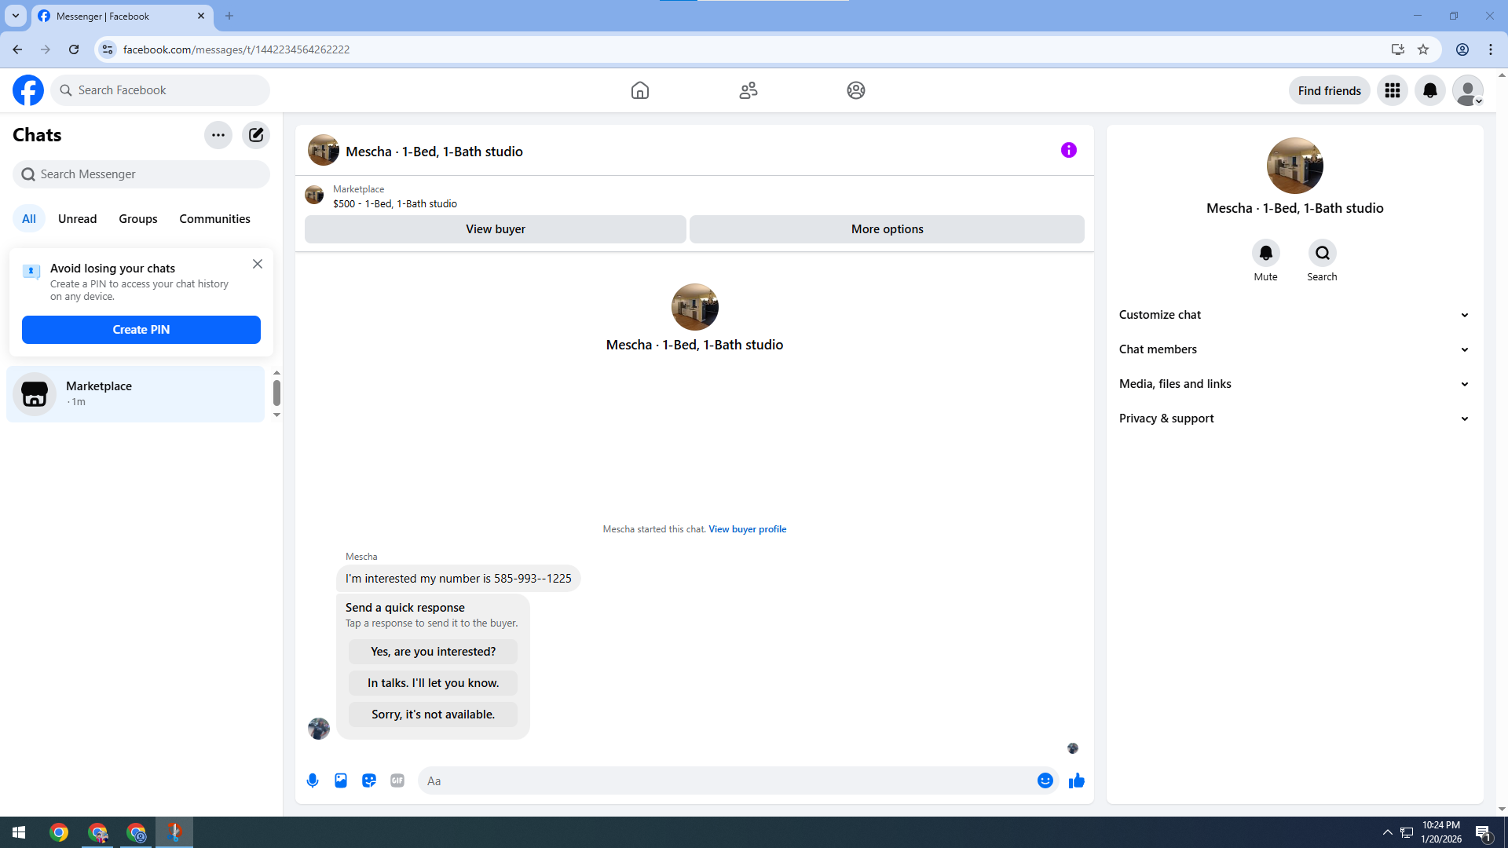Select the Communities chats filter
Viewport: 1508px width, 848px height.
pyautogui.click(x=214, y=219)
